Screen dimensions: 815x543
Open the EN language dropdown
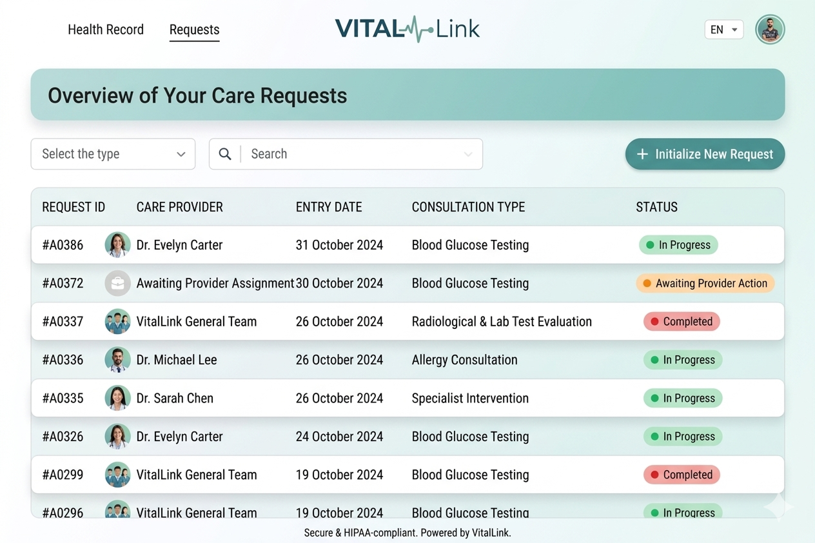coord(723,30)
